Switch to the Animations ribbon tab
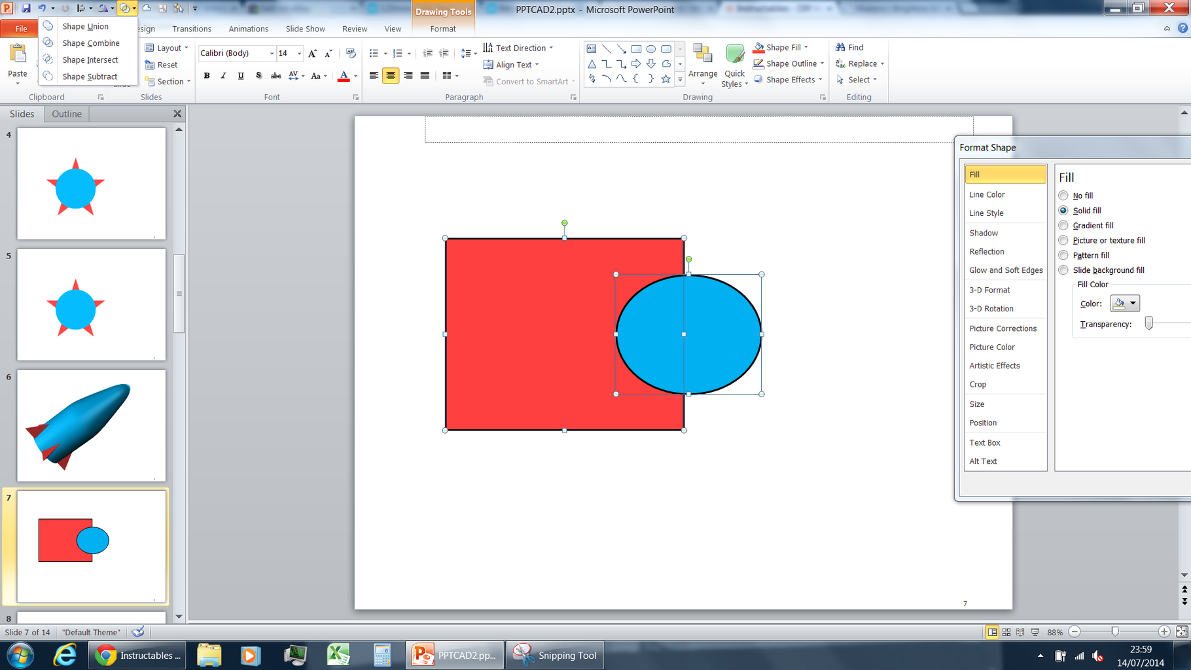Screen dimensions: 1191x670 248,29
